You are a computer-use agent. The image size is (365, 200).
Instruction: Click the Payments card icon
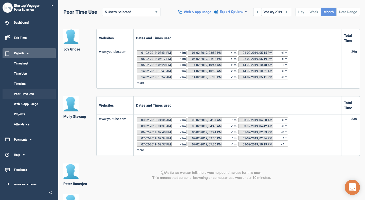click(x=7, y=140)
